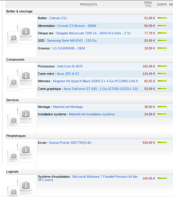Click availability bar for Corsair CX Bronze
The width and height of the screenshot is (173, 197).
162,26
